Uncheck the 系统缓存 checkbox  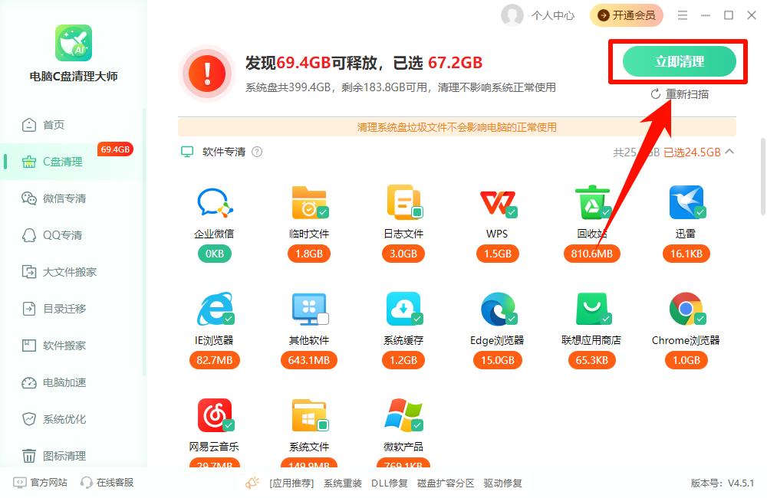pos(417,319)
